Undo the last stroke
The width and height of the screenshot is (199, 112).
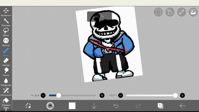click(x=116, y=106)
